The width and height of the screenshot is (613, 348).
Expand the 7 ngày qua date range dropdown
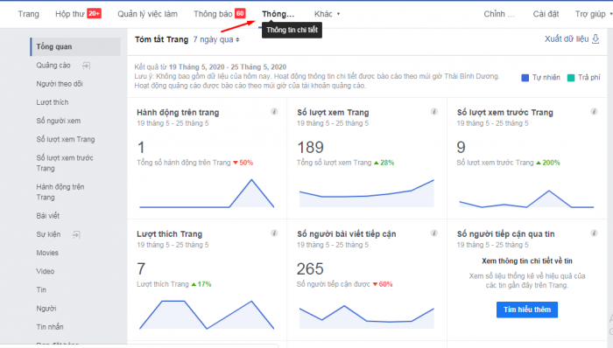coord(215,39)
